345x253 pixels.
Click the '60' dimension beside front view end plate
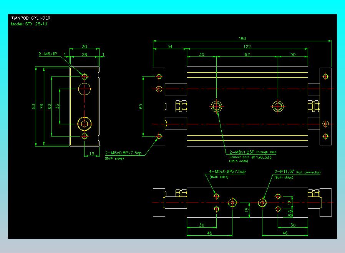click(141, 107)
